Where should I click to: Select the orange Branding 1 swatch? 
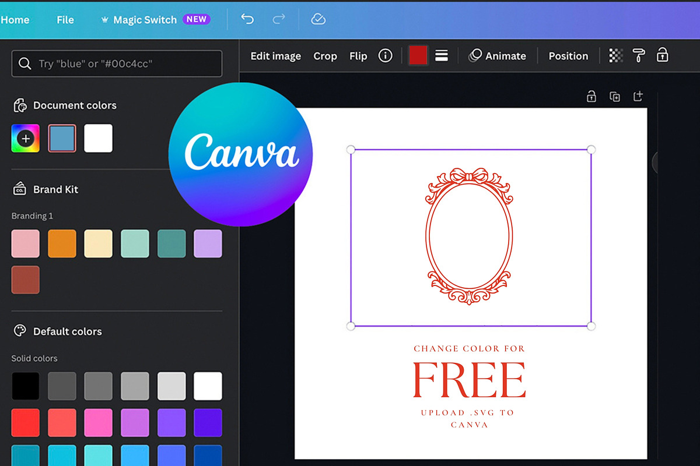(62, 243)
